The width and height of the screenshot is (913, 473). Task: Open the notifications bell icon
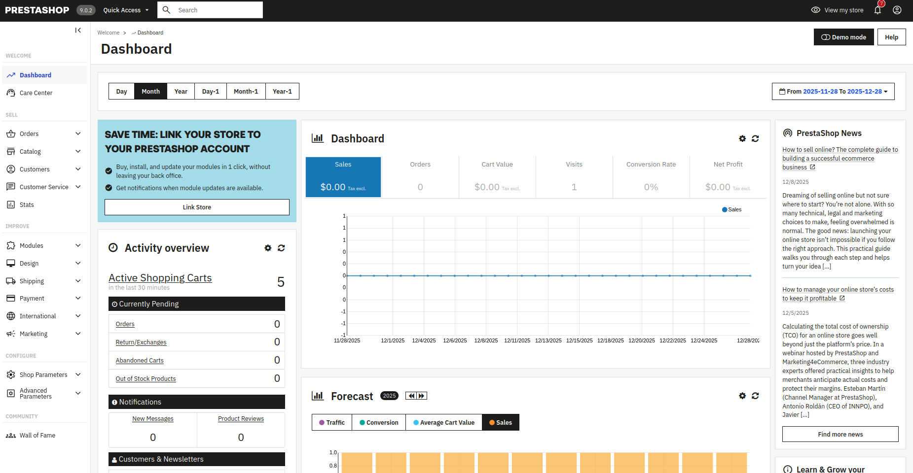point(877,10)
